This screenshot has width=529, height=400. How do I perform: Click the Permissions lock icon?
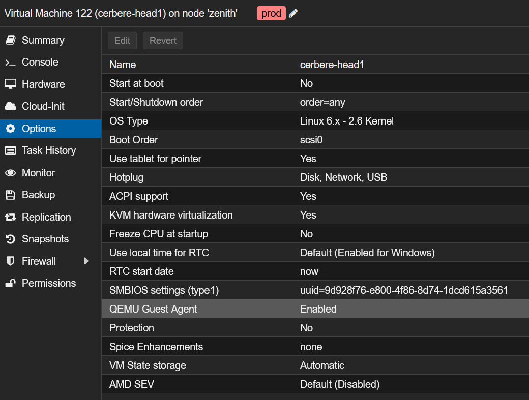tap(10, 283)
